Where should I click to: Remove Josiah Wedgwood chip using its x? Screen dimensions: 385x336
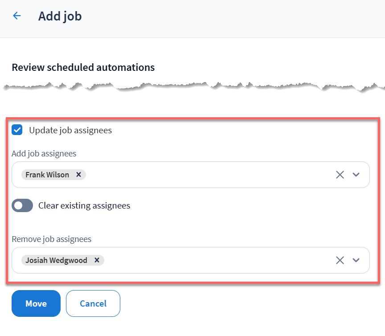[x=97, y=260]
